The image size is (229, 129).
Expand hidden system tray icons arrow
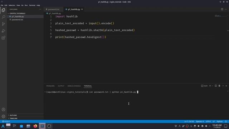210,126
